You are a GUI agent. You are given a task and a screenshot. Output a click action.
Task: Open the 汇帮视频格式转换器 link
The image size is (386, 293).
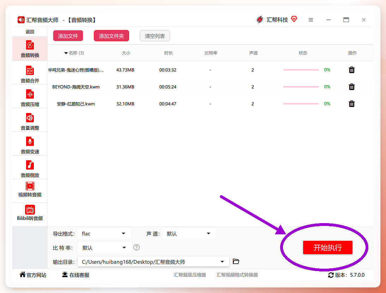pos(237,275)
